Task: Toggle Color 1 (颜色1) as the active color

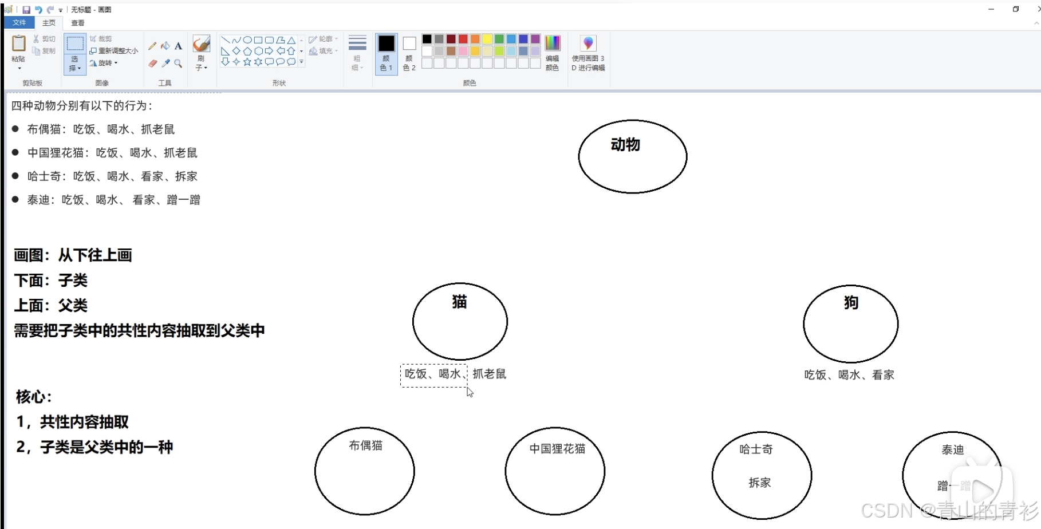Action: [x=387, y=53]
